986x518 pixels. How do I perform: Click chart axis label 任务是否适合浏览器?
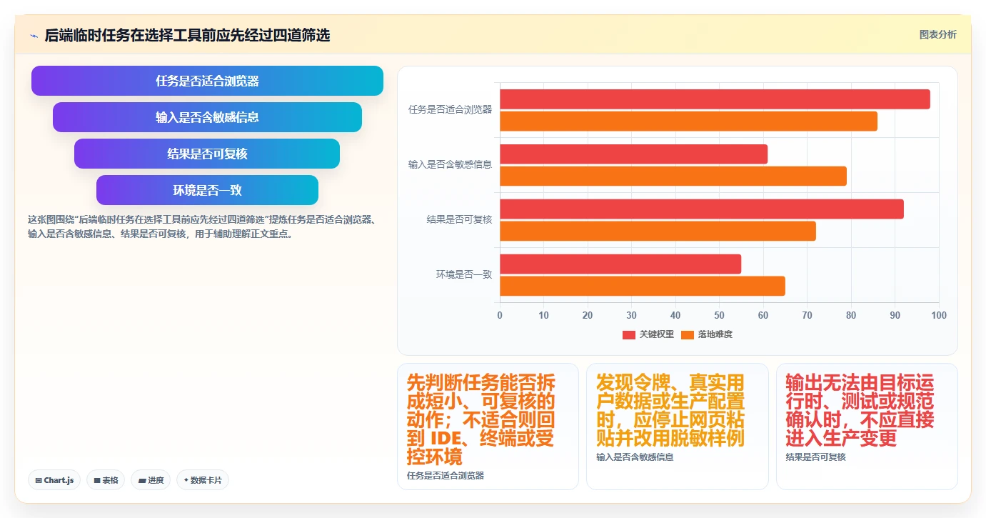pyautogui.click(x=450, y=110)
